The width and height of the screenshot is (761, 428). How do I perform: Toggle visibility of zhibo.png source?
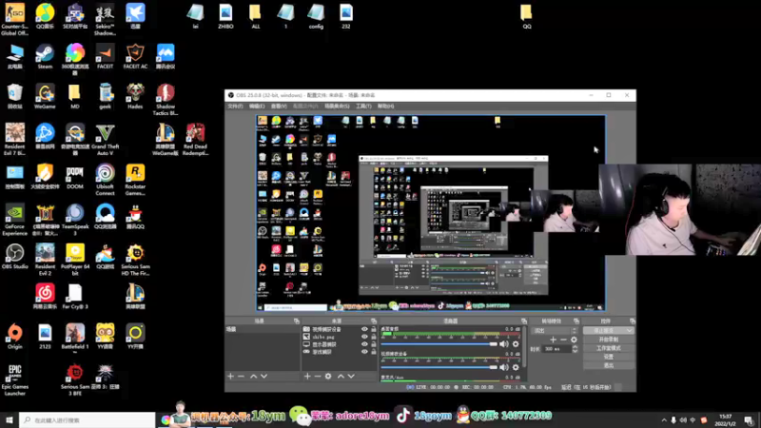364,337
